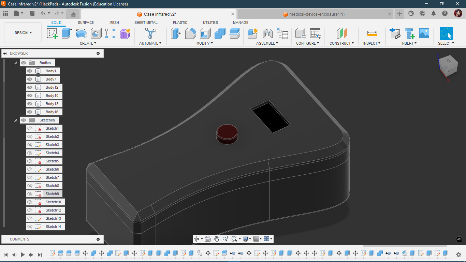Viewport: 466px width, 262px height.
Task: Click the Measure tool under Inspect
Action: [372, 33]
